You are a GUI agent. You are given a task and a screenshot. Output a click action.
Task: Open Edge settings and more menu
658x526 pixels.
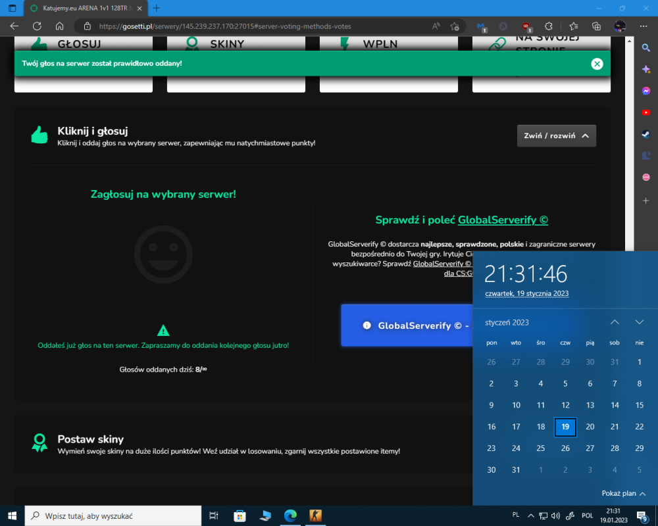click(x=644, y=26)
